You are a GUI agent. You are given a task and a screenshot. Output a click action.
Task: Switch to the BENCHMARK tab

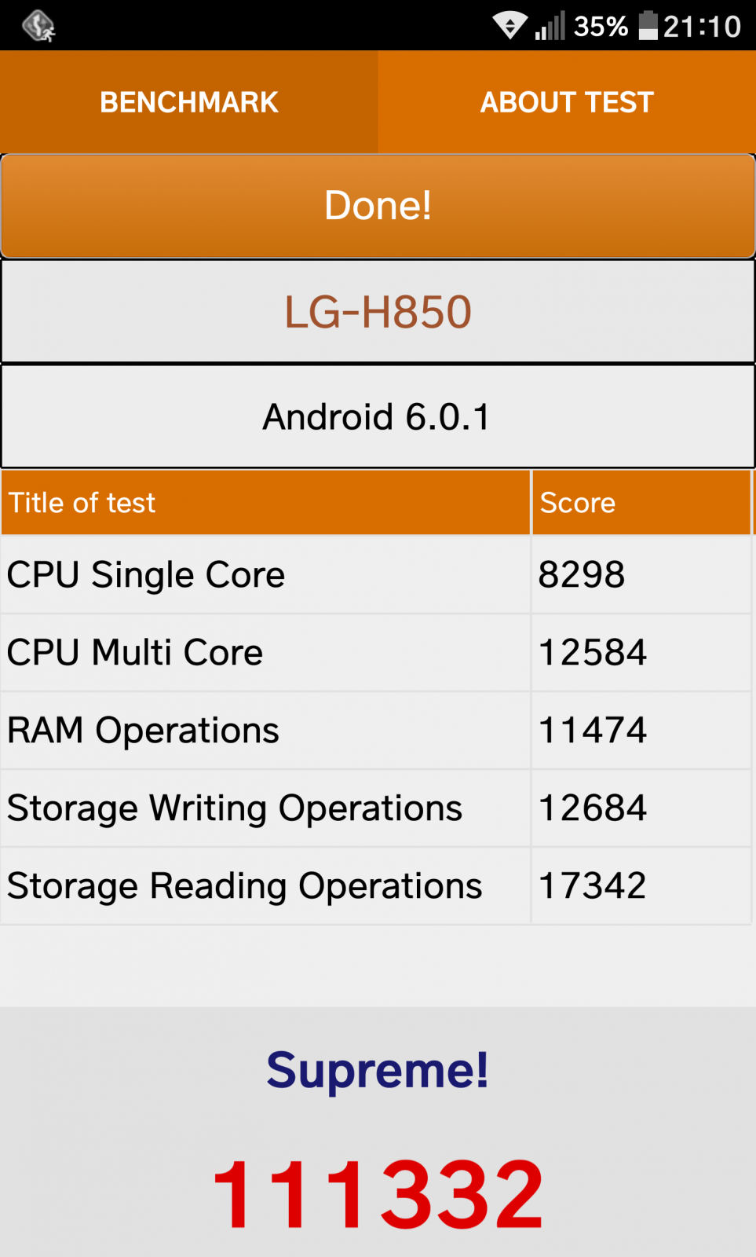[x=189, y=102]
